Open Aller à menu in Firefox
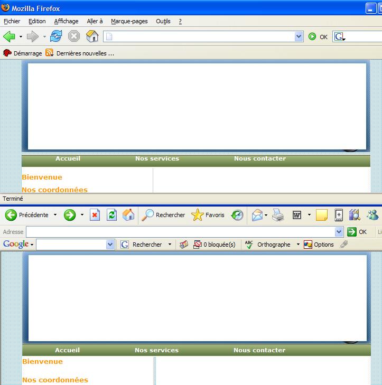 (95, 21)
